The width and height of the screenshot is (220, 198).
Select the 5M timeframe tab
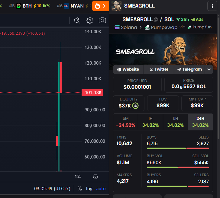[126, 122]
